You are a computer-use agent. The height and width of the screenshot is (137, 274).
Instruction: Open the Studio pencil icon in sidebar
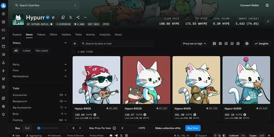pyautogui.click(x=3, y=79)
